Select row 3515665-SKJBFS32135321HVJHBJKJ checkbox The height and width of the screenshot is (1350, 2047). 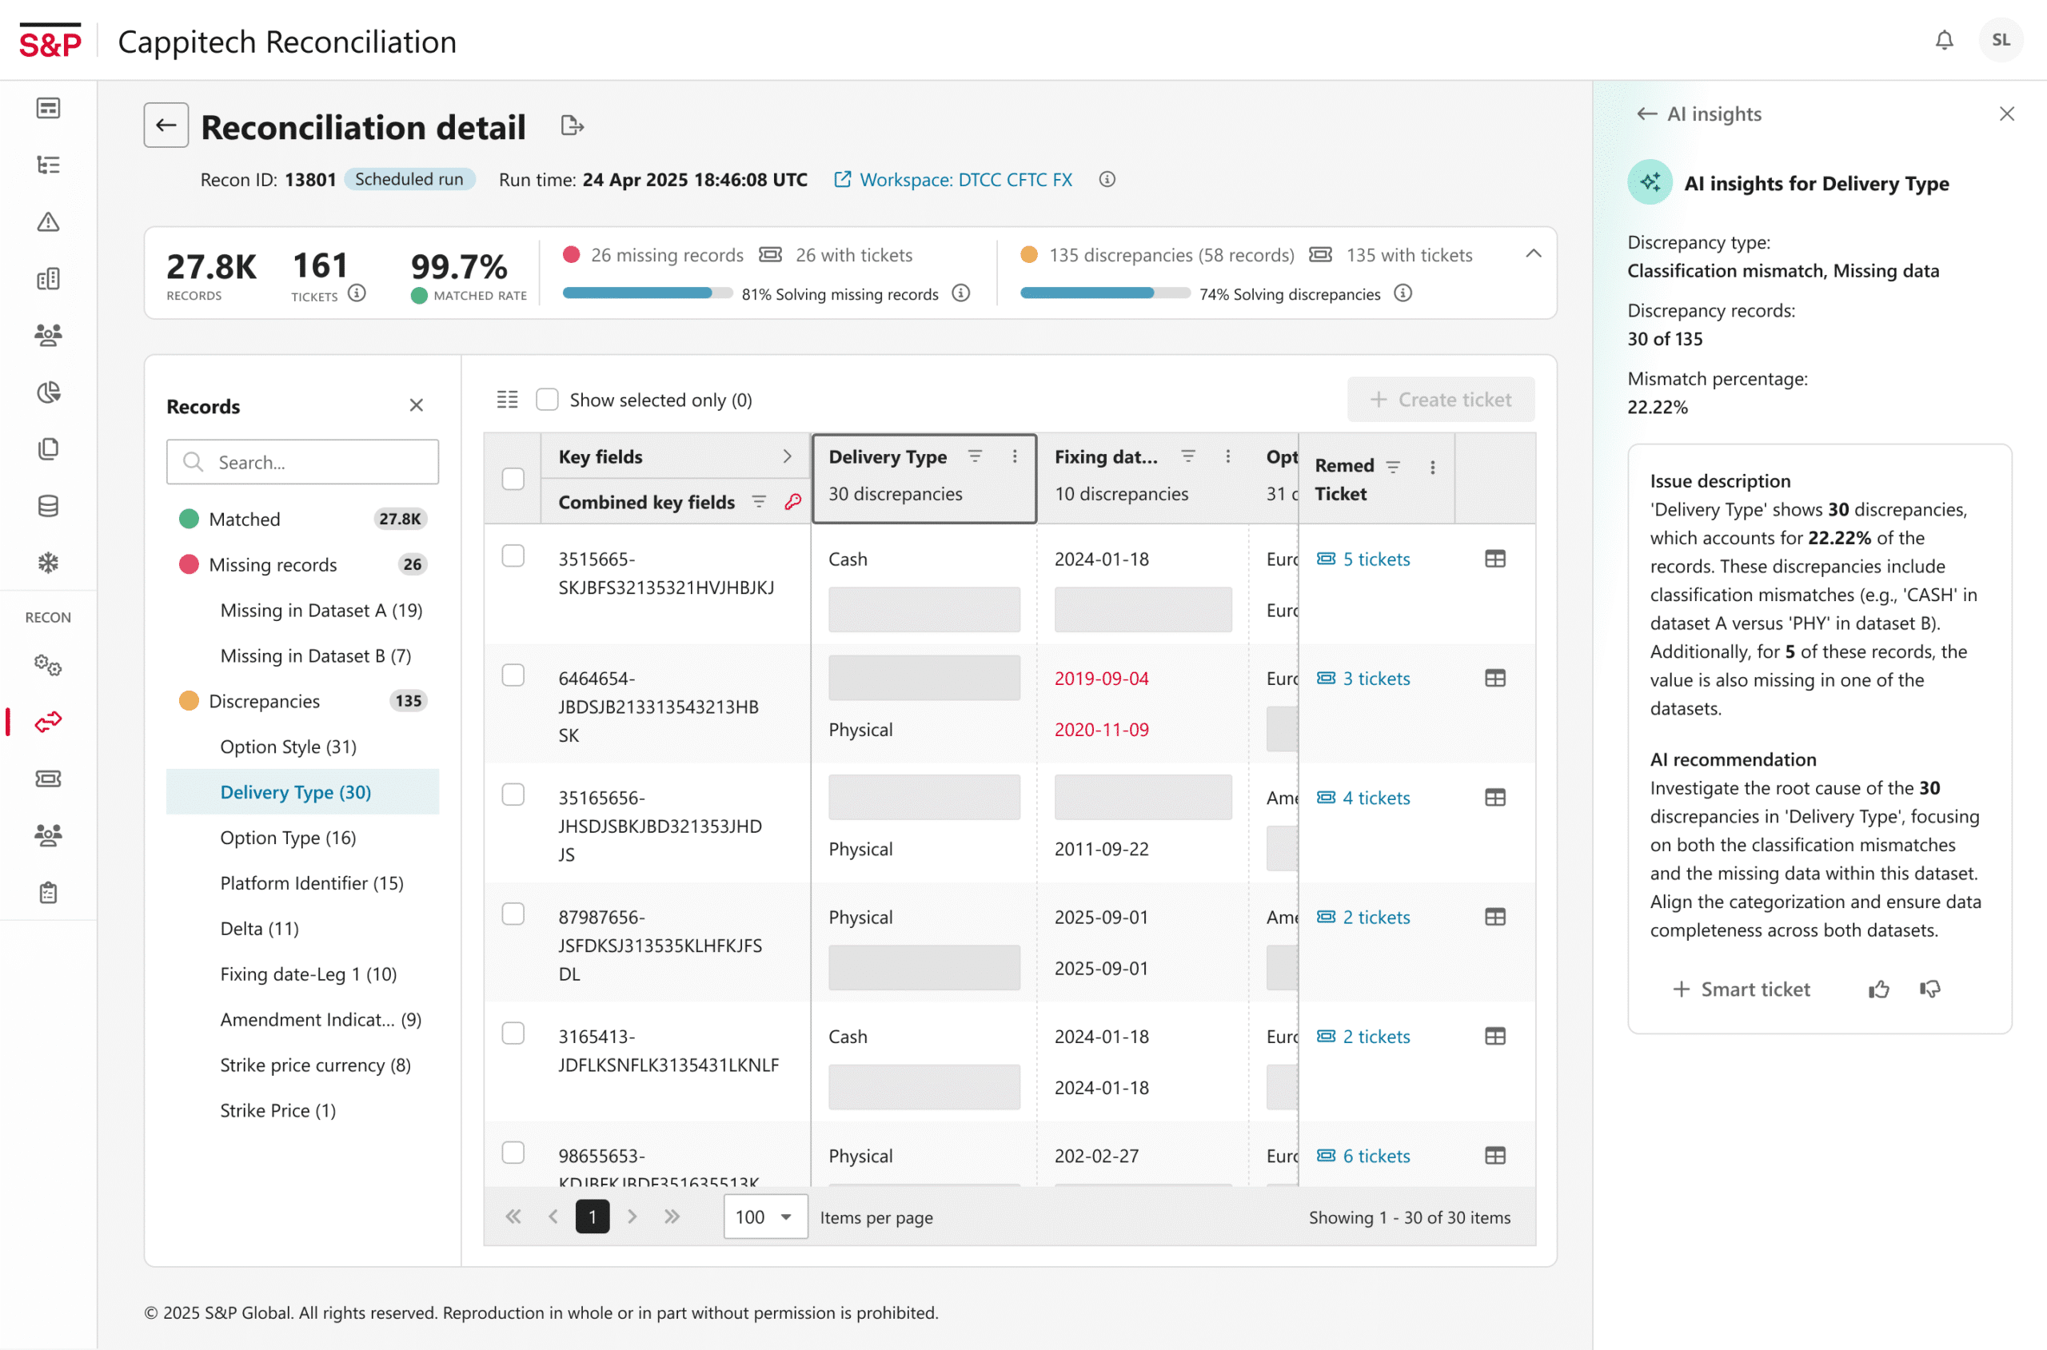tap(513, 556)
